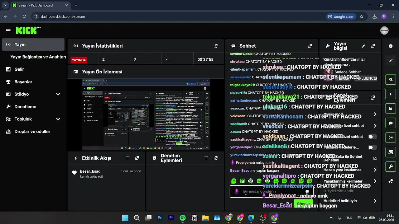The width and height of the screenshot is (399, 224).
Task: Toggle the chat bubble widget in right rail
Action: point(391,123)
